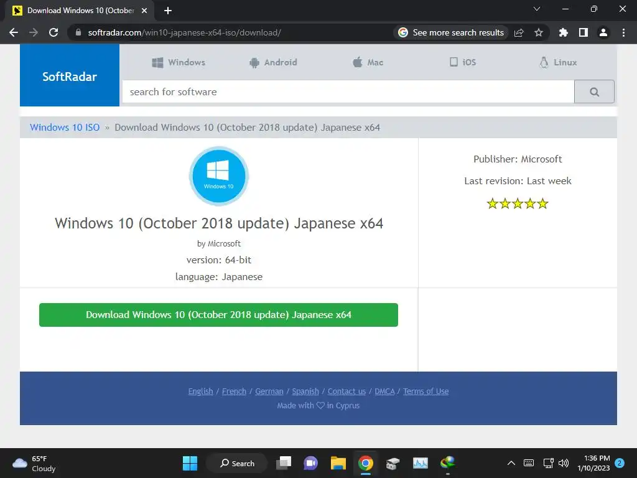637x478 pixels.
Task: Reload the current page
Action: 53,32
